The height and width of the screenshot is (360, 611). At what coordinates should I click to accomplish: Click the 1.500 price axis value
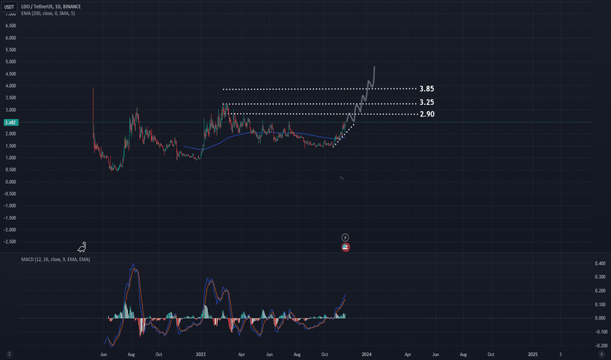coord(11,146)
